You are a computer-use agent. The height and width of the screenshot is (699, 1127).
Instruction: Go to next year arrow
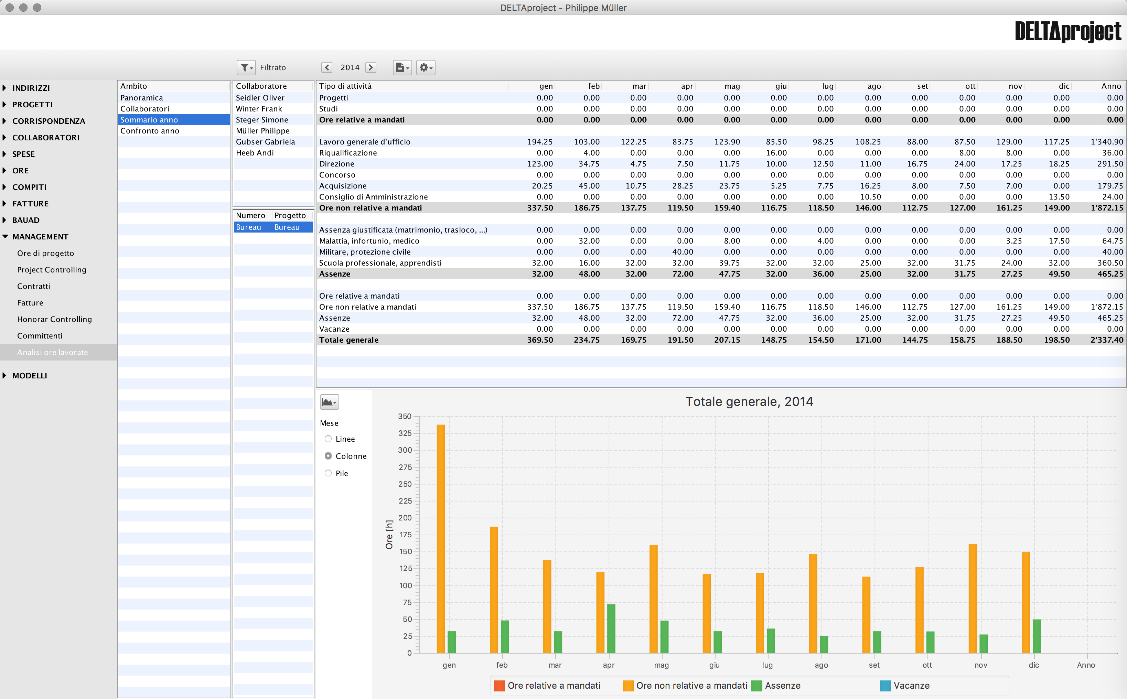pos(371,67)
